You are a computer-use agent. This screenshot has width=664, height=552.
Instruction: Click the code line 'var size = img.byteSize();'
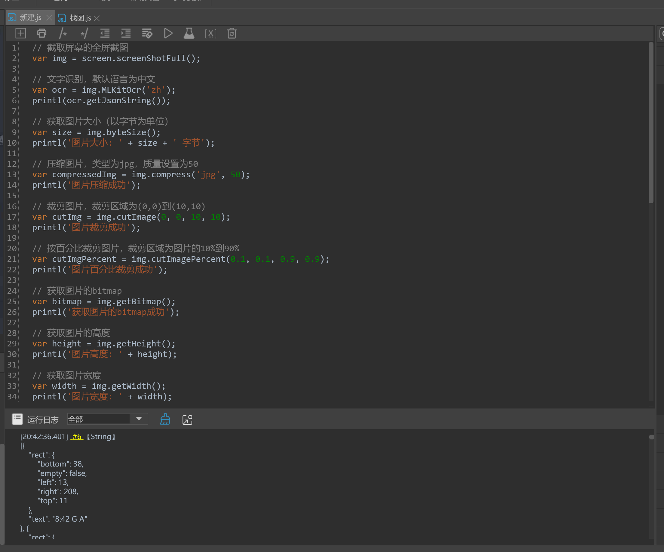[x=97, y=132]
